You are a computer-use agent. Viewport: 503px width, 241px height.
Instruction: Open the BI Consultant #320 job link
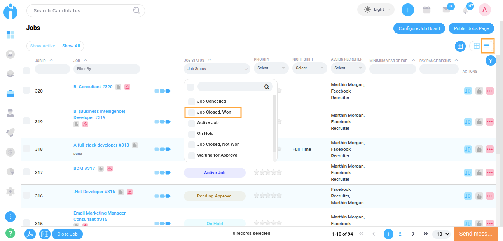pos(93,87)
